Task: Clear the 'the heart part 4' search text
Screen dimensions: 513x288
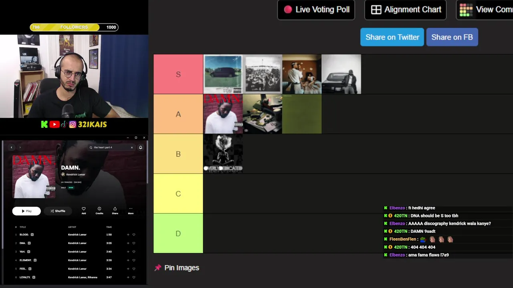Action: 131,148
